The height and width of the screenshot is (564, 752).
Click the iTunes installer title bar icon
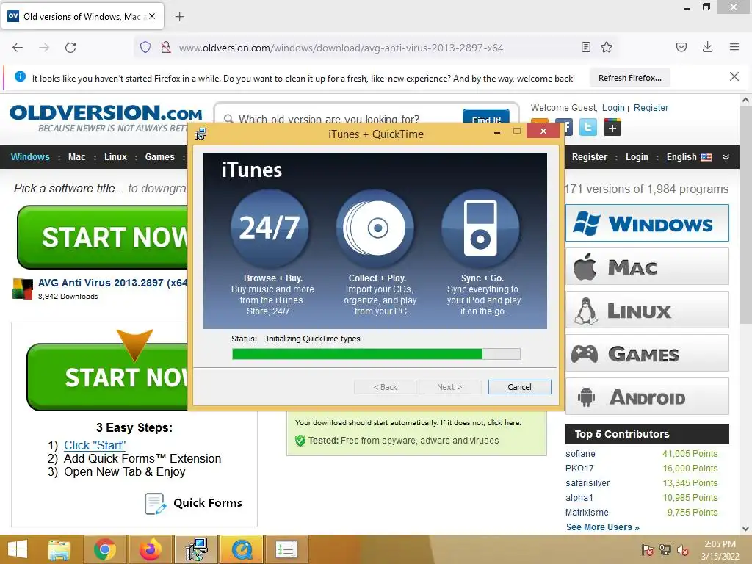click(x=200, y=134)
